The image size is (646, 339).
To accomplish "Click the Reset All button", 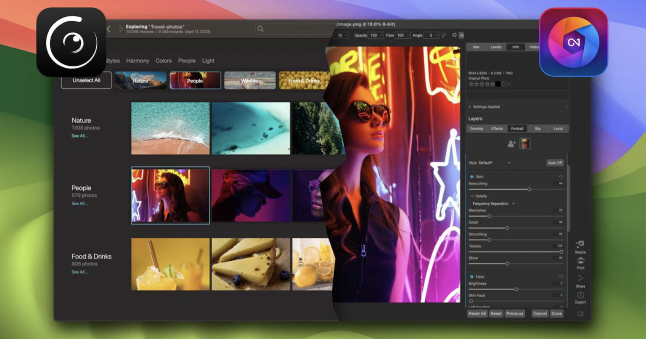I will point(477,313).
